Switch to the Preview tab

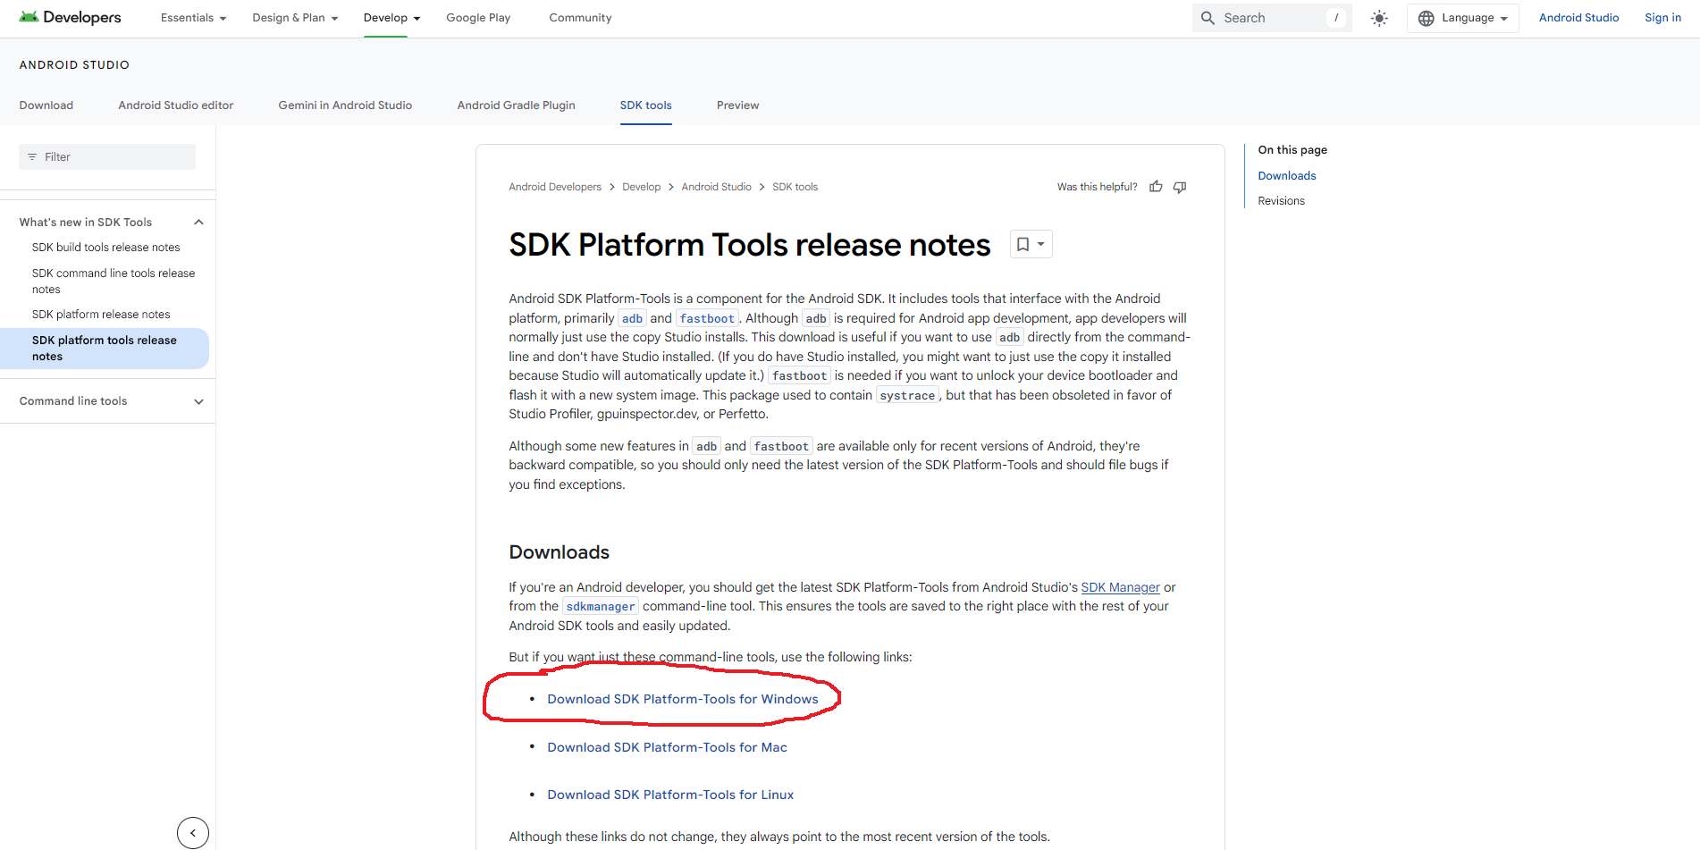click(737, 105)
